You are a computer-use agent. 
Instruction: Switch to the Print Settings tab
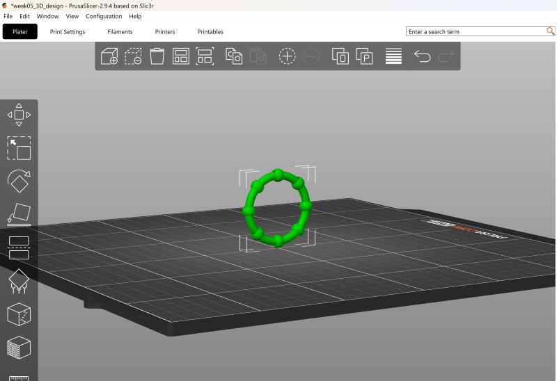click(x=68, y=31)
